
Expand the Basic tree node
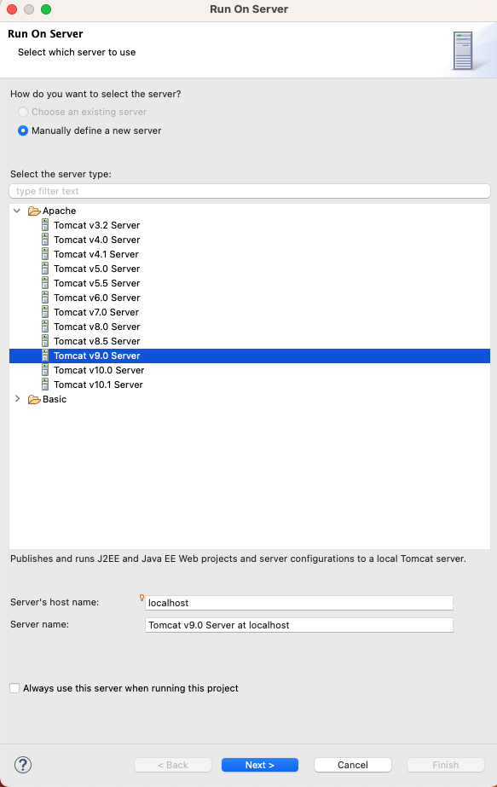[17, 399]
